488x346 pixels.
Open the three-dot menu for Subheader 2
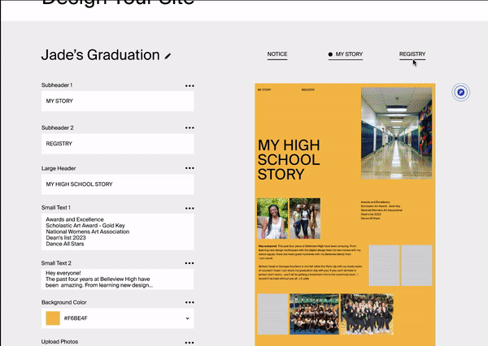click(x=190, y=128)
